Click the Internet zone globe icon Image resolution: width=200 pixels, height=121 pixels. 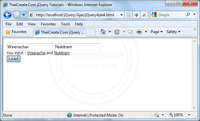click(x=69, y=115)
